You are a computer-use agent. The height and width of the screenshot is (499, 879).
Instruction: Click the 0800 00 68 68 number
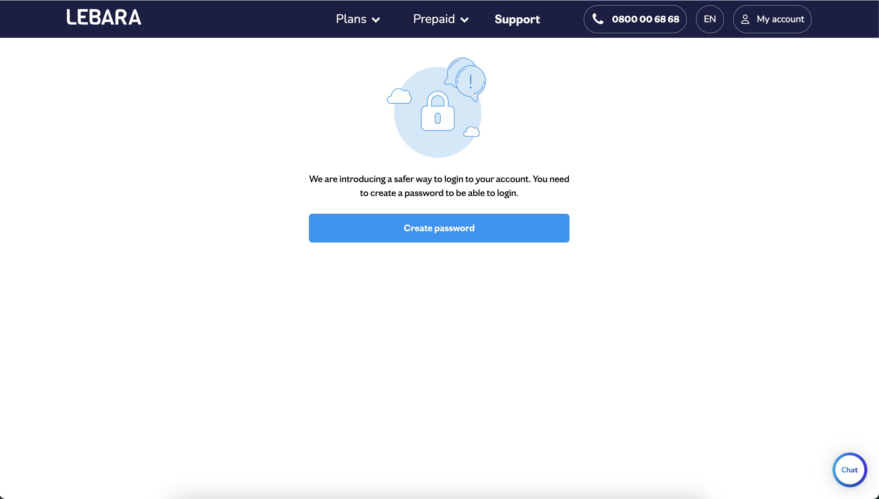tap(645, 19)
